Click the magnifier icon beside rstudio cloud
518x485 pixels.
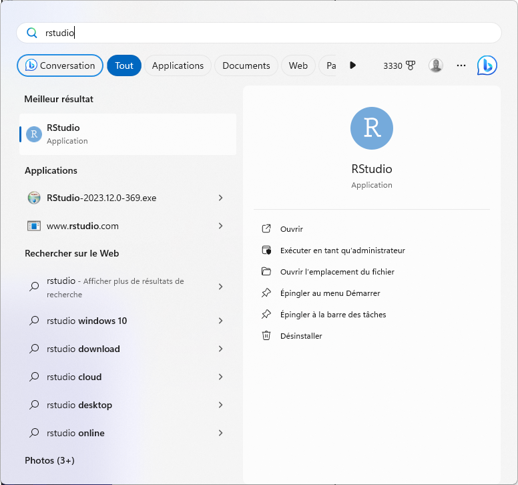click(34, 377)
